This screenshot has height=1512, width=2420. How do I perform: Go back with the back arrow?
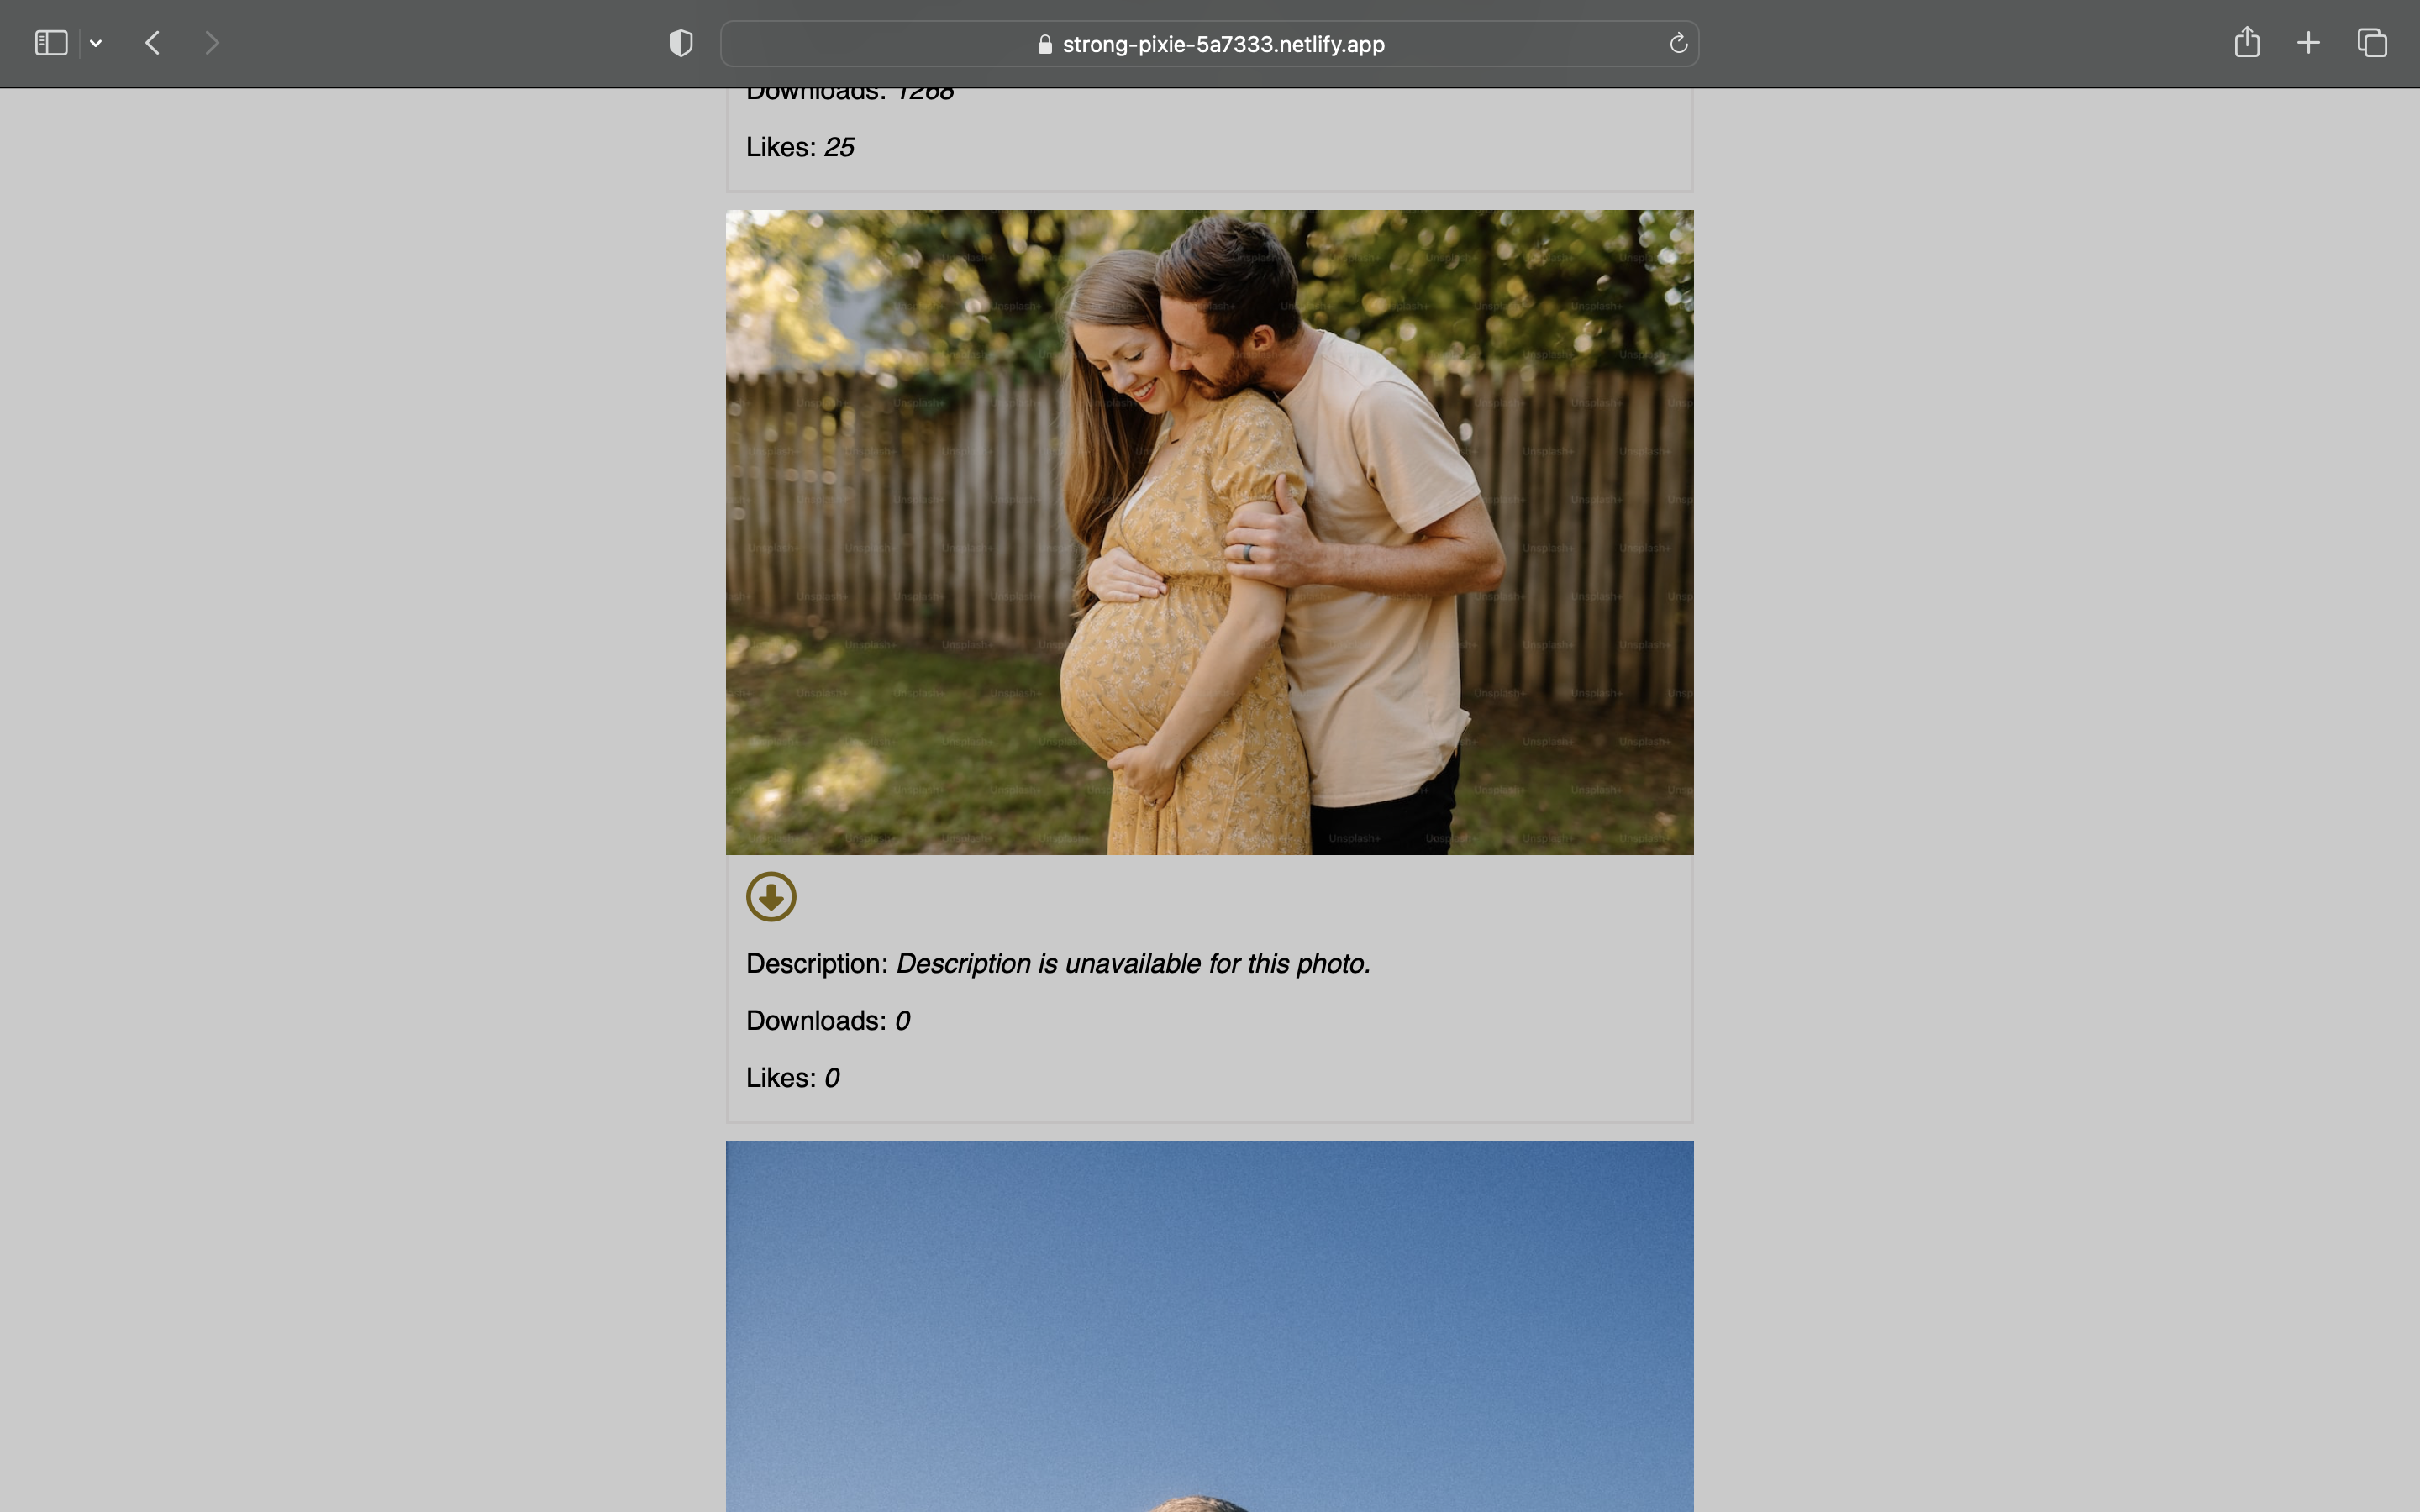pos(153,43)
